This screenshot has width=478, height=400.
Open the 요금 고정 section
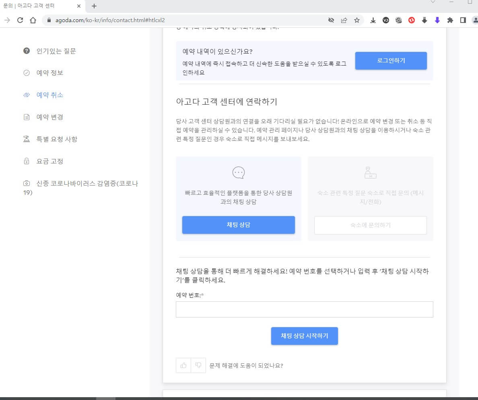pos(49,161)
